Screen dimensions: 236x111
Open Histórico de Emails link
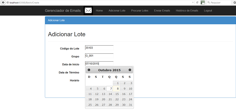[x=187, y=11]
